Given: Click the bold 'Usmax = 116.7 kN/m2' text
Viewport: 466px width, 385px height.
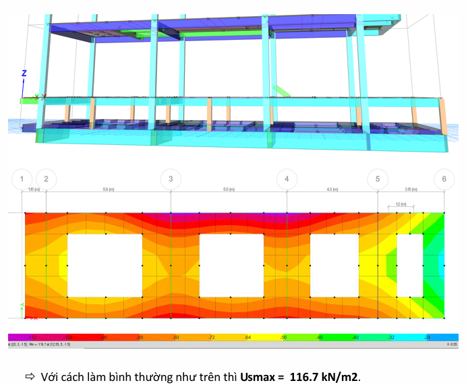Looking at the screenshot, I should coord(299,376).
